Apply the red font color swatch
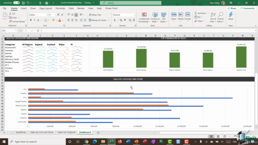Viewport: 258px width, 145px height. (60, 20)
